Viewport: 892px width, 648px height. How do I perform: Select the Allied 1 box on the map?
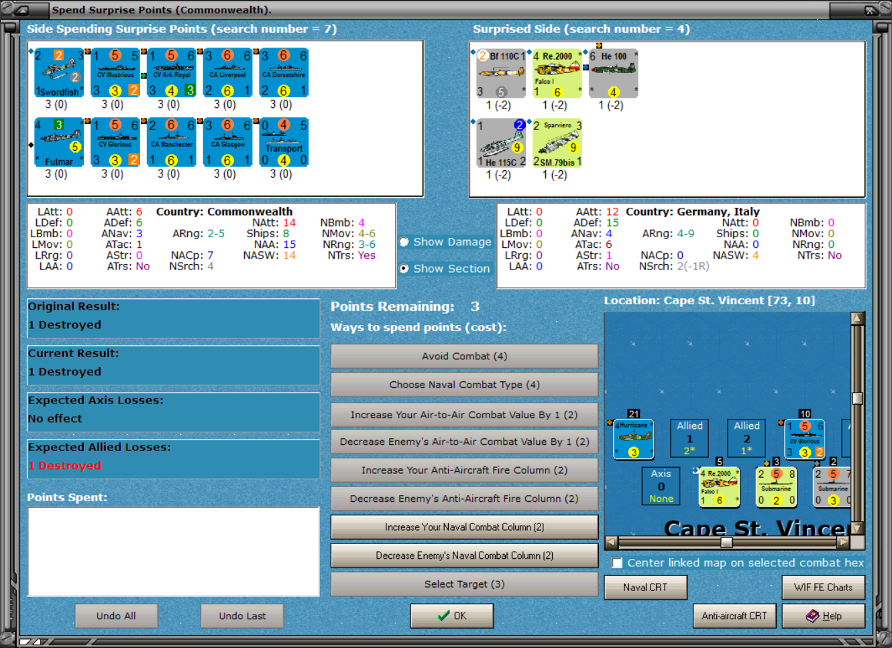click(689, 438)
